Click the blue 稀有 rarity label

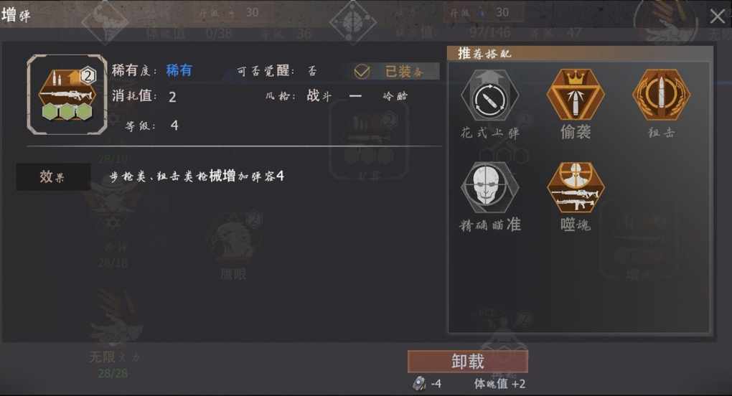click(x=179, y=70)
